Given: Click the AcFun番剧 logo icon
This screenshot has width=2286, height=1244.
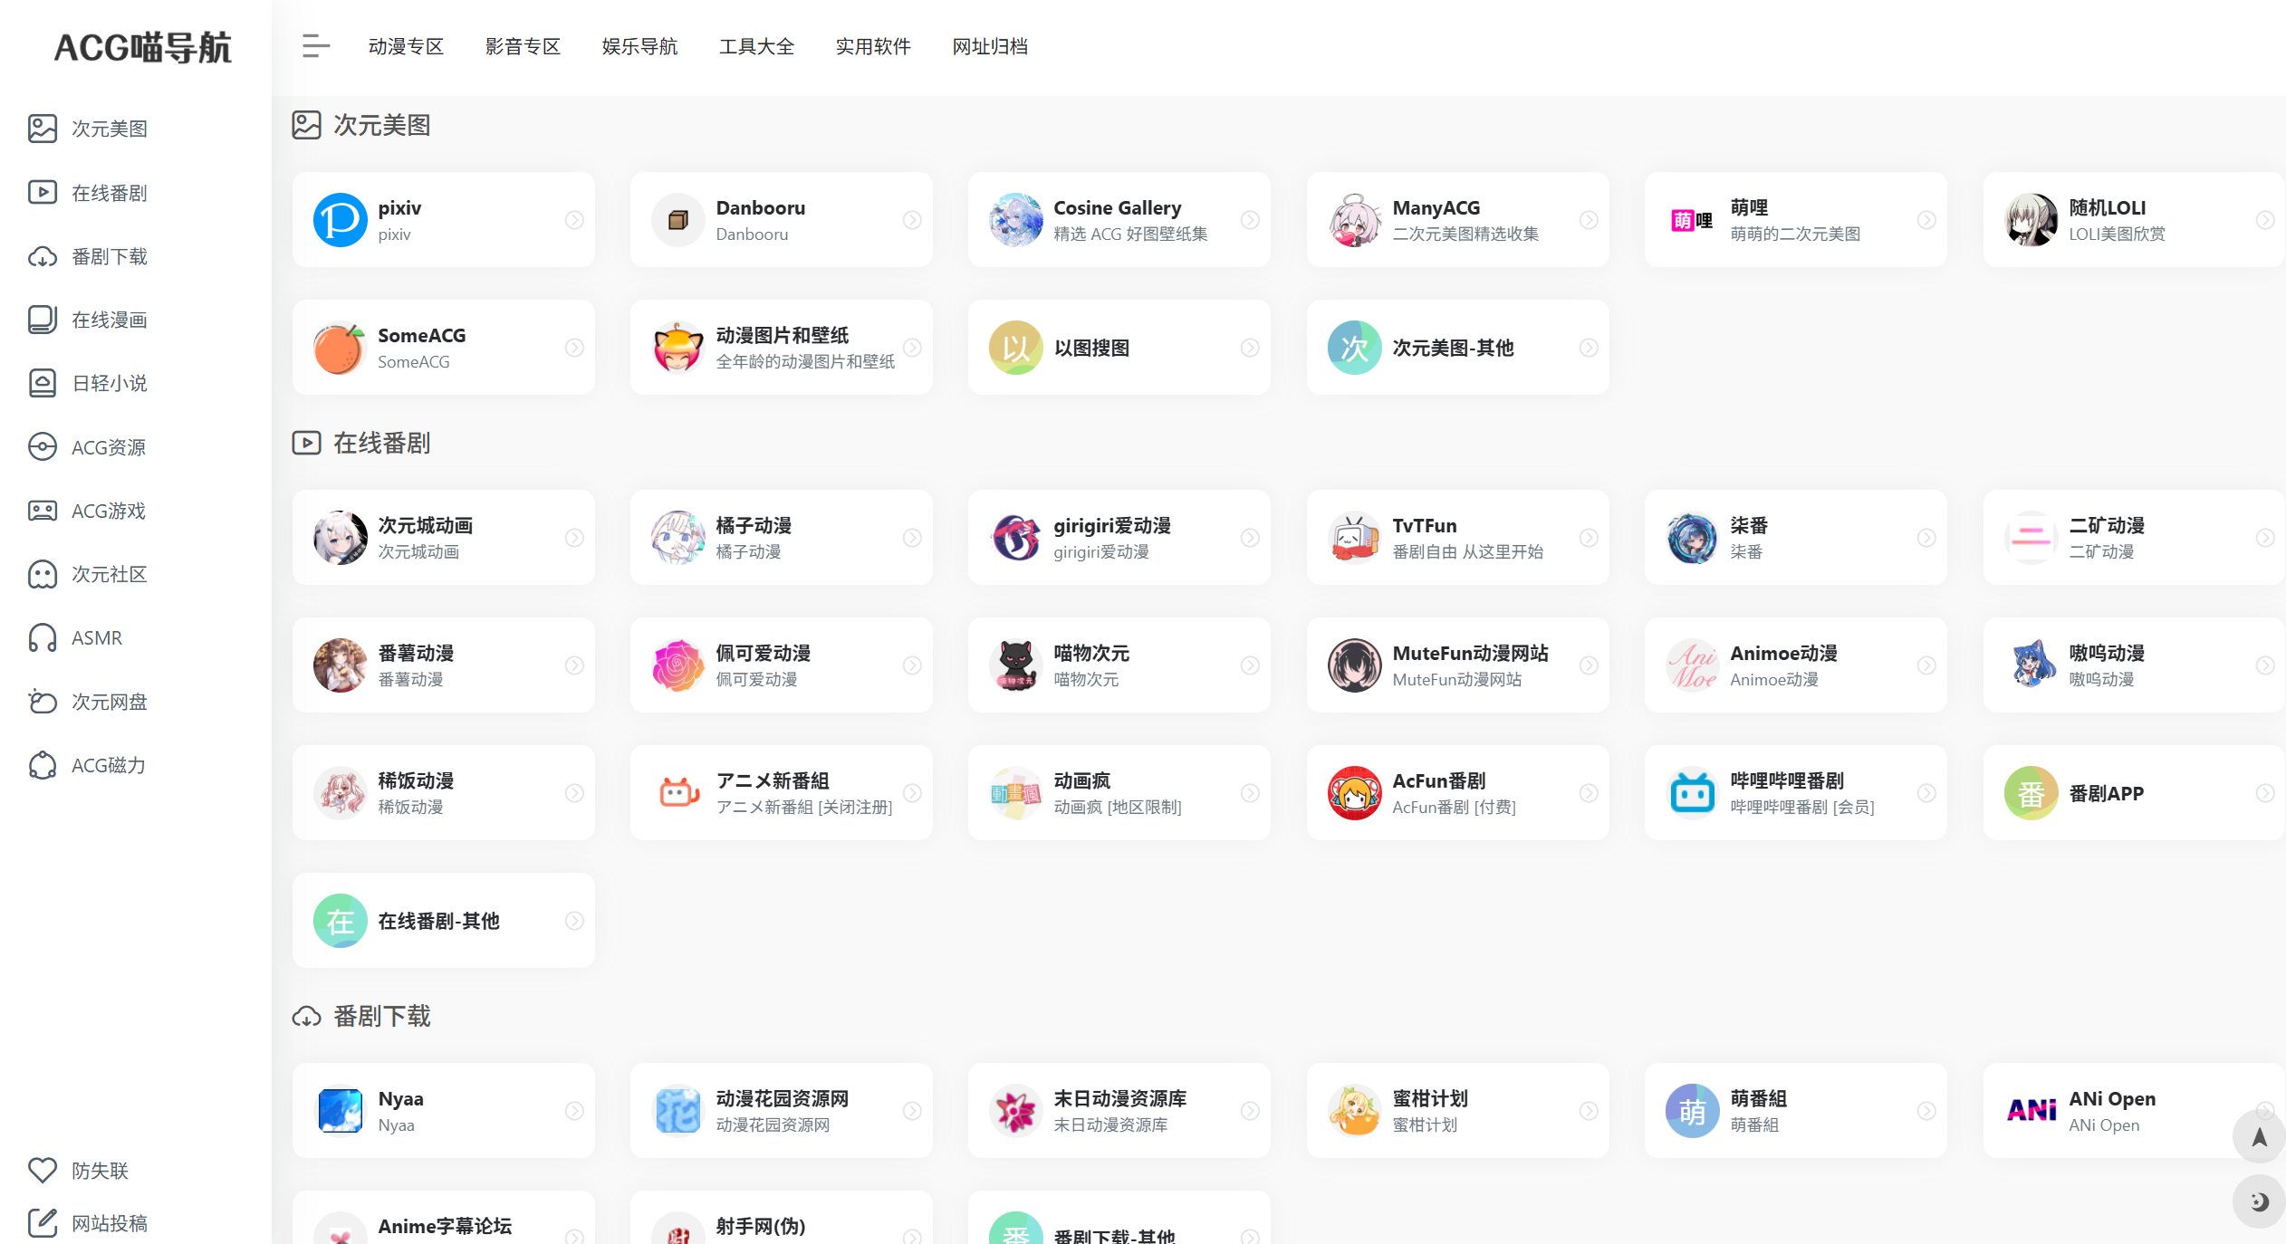Looking at the screenshot, I should click(x=1354, y=793).
